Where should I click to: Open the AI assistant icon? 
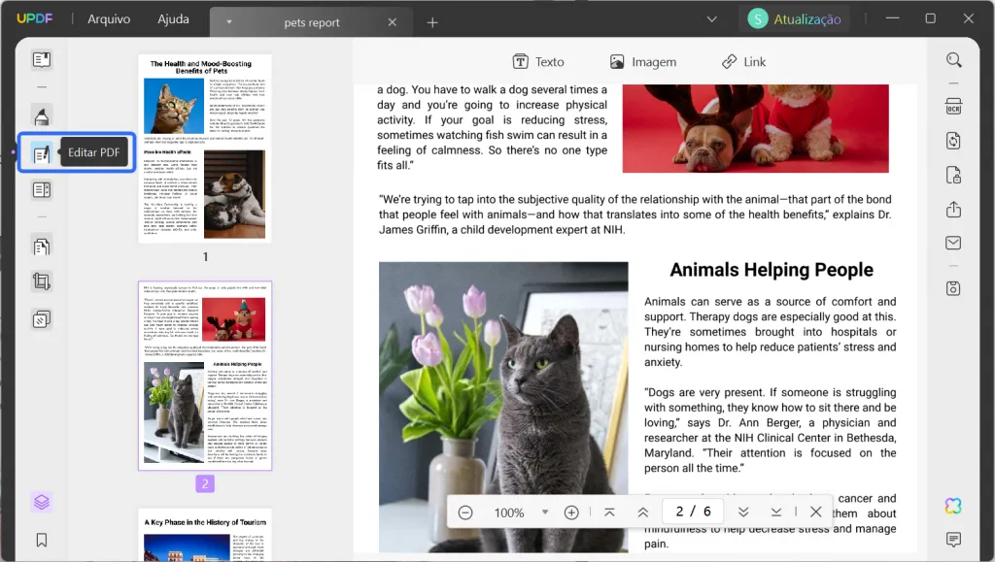tap(953, 506)
